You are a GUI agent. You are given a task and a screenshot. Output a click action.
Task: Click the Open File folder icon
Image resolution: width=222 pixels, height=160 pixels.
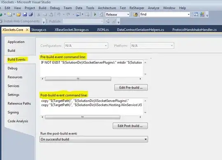(18, 14)
